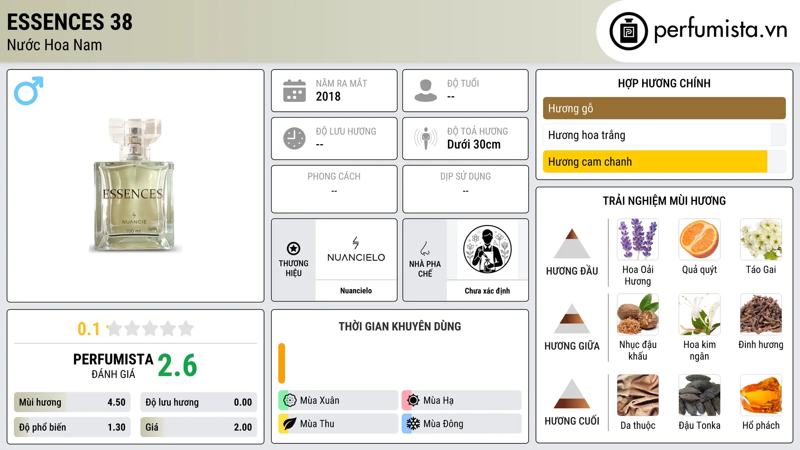The width and height of the screenshot is (800, 450).
Task: Click the Hương hoa trắng accord bar
Action: tap(664, 135)
